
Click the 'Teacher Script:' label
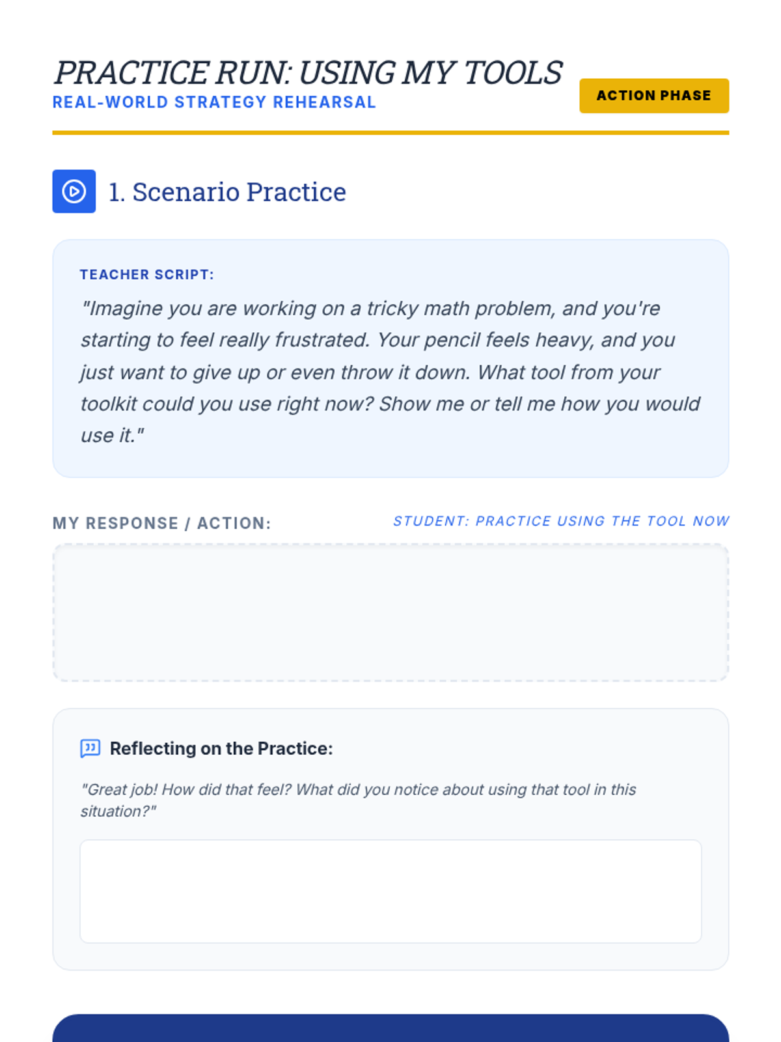146,275
